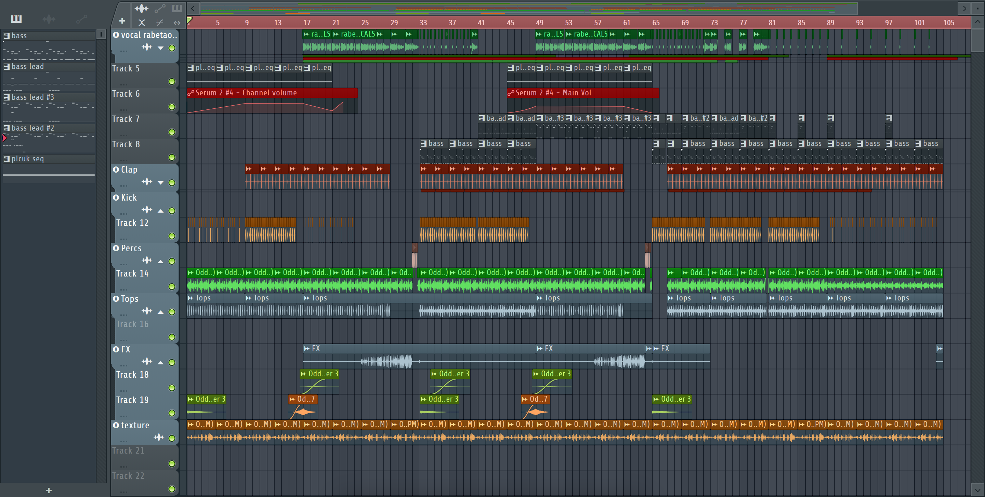Click waveform icon on FX track

pyautogui.click(x=147, y=361)
